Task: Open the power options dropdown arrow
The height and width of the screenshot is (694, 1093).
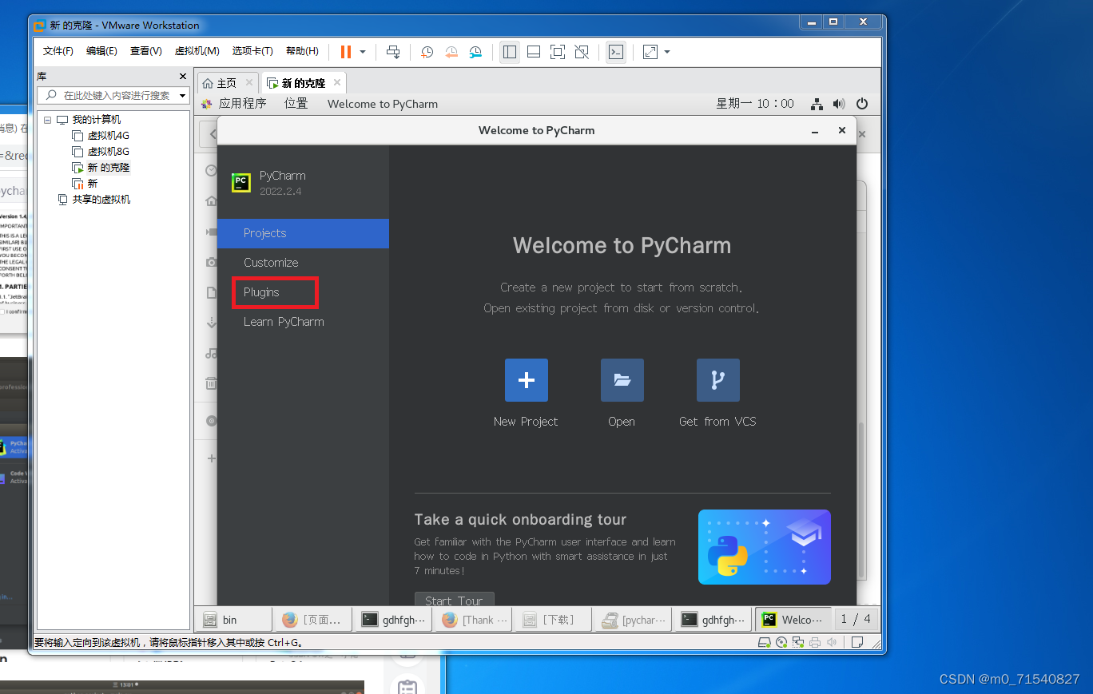Action: tap(363, 52)
